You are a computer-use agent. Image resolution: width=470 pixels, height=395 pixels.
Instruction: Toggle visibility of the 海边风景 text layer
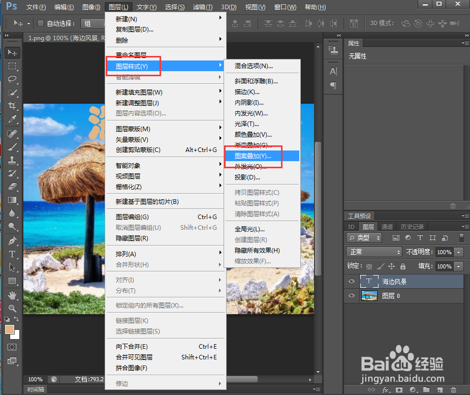click(351, 281)
